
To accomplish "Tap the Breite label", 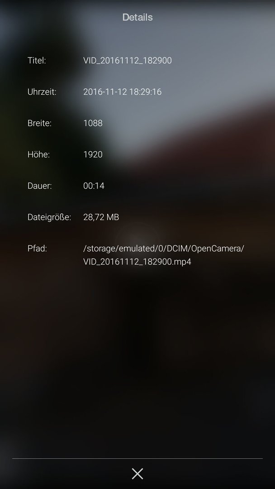I will 39,123.
